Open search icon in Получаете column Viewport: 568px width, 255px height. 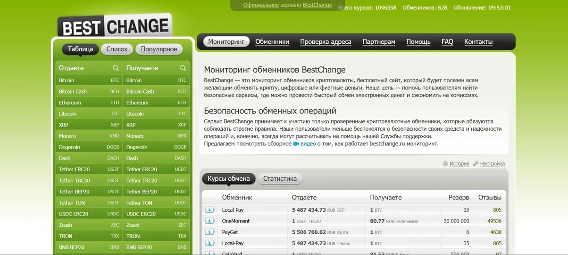183,68
